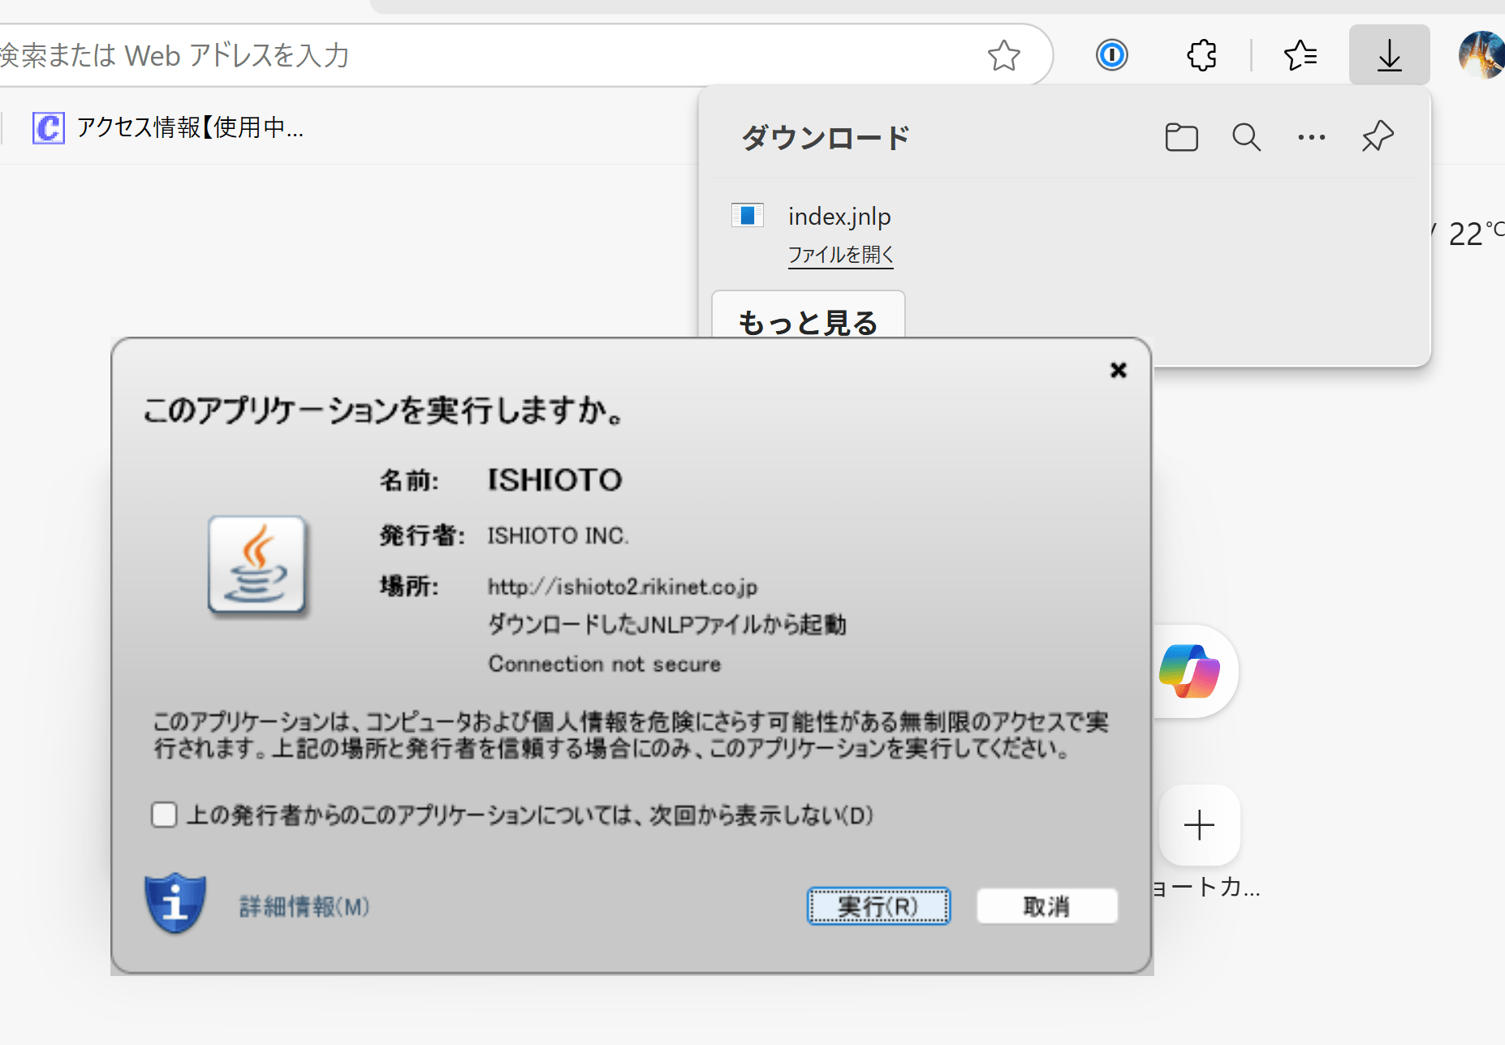Open the Favorites star-list toolbar icon
The height and width of the screenshot is (1045, 1505).
pos(1301,55)
